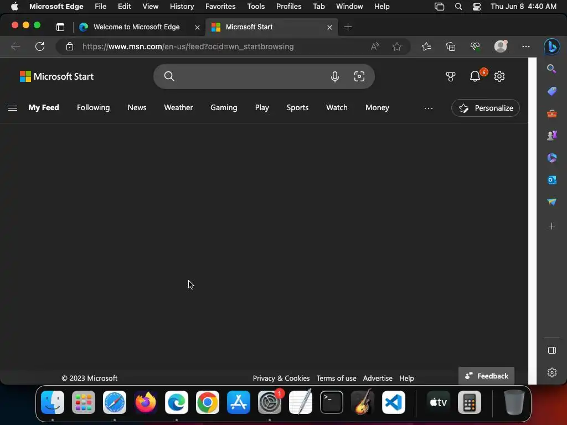Screen dimensions: 567x425
Task: Click the magnifier icon in search box
Action: click(x=169, y=76)
